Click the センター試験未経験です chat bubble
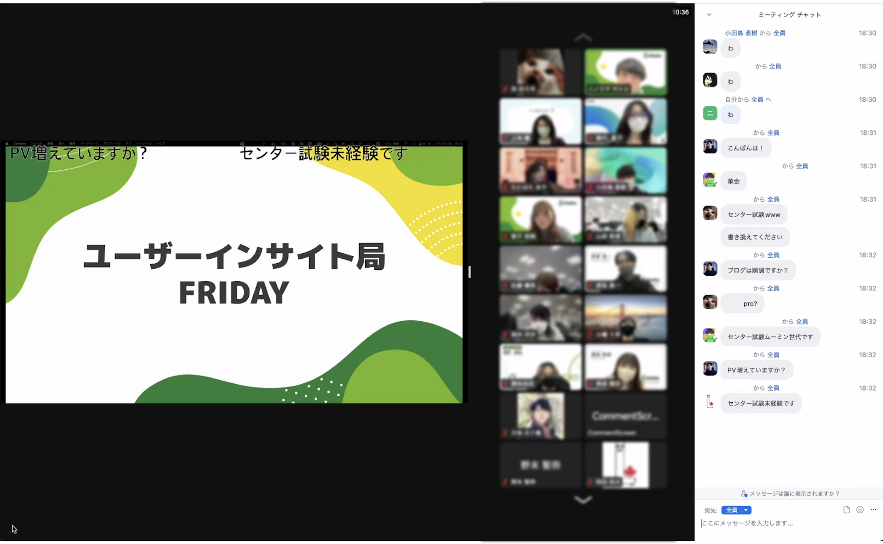883x544 pixels. (761, 403)
